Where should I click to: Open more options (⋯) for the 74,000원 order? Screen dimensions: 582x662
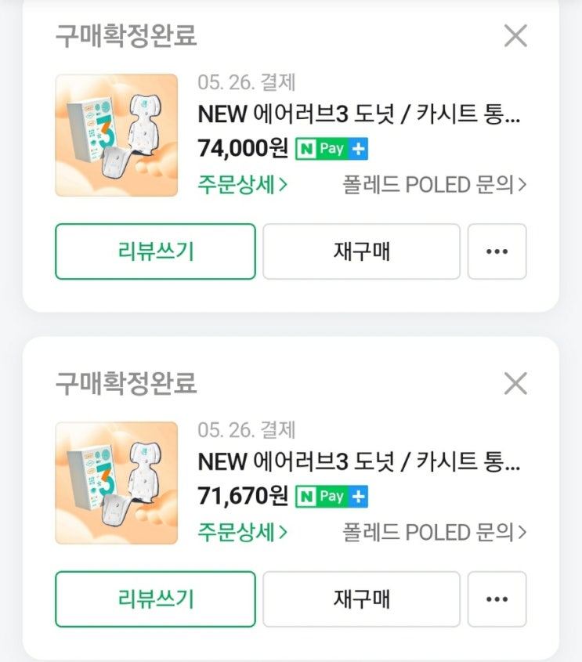497,251
